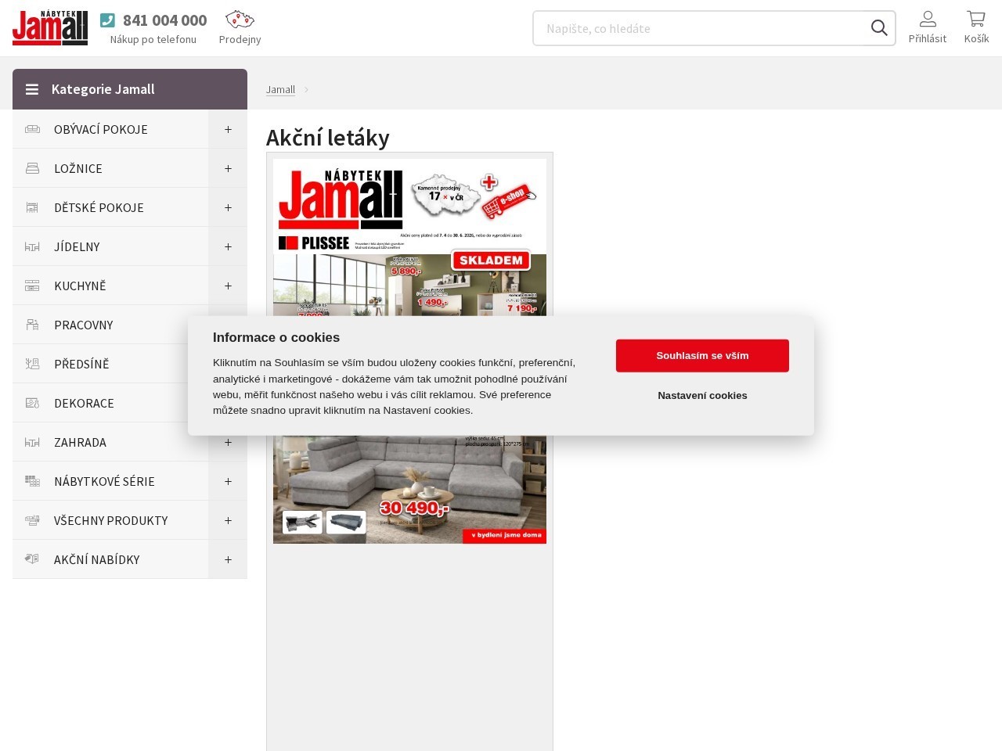Image resolution: width=1002 pixels, height=751 pixels.
Task: Focus the search field Napište, co hledáte
Action: 701,28
